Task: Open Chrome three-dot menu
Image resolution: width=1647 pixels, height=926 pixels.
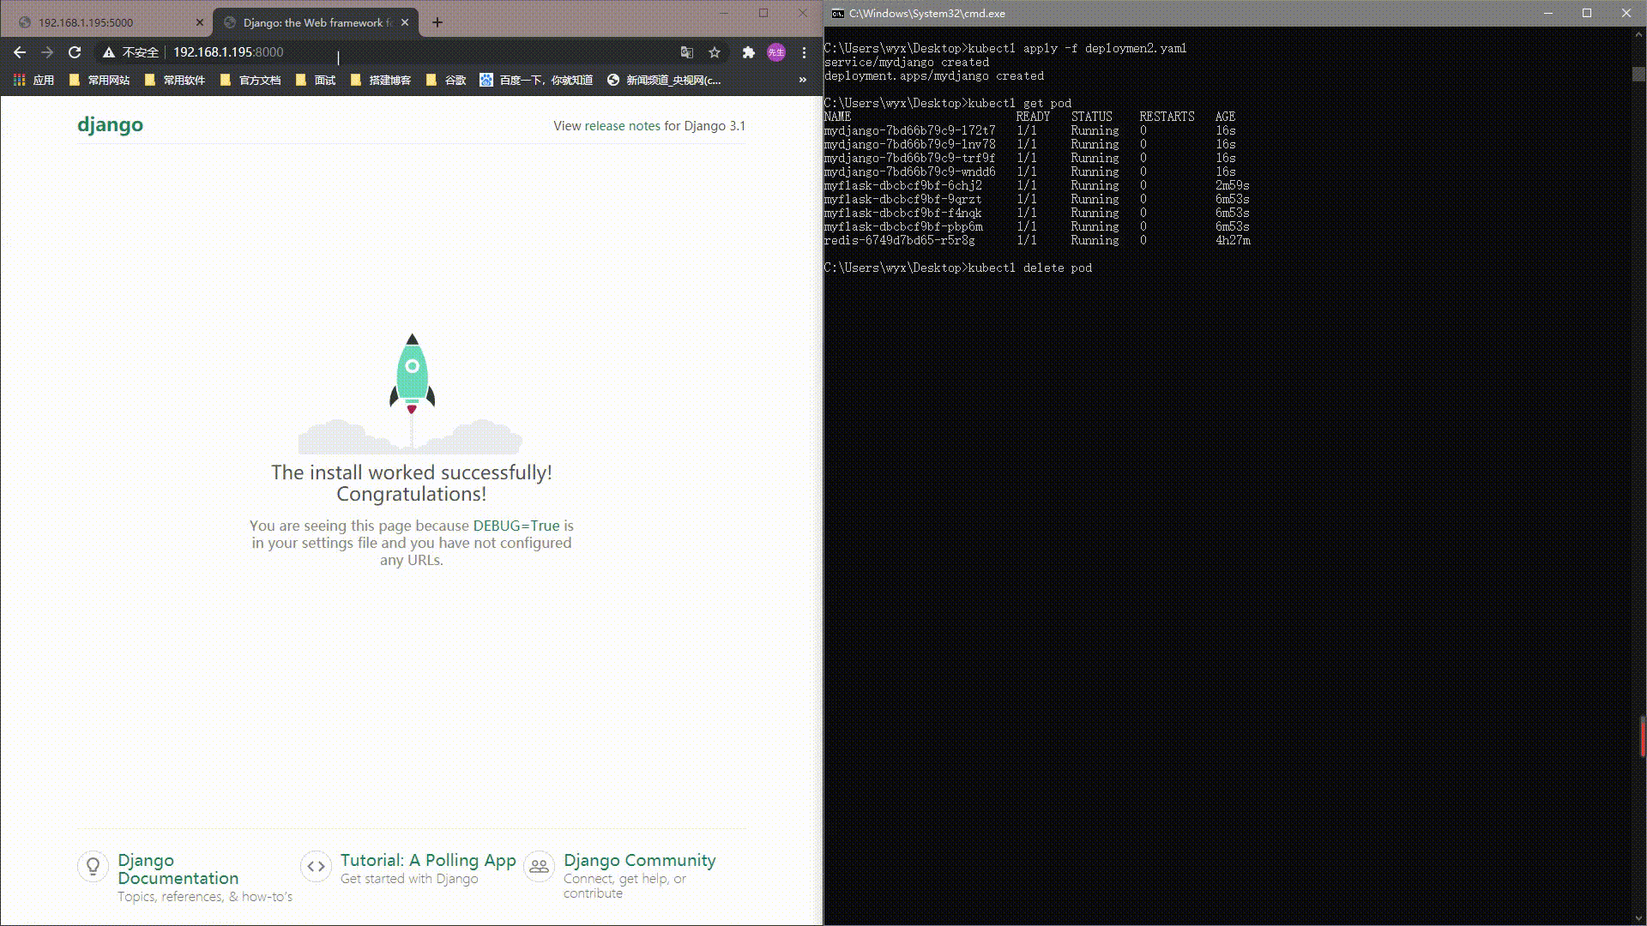Action: pos(804,52)
